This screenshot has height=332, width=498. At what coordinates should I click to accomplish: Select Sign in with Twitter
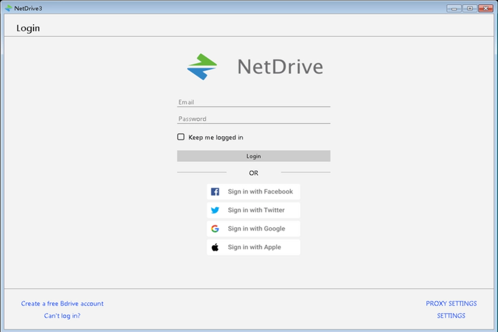(256, 210)
